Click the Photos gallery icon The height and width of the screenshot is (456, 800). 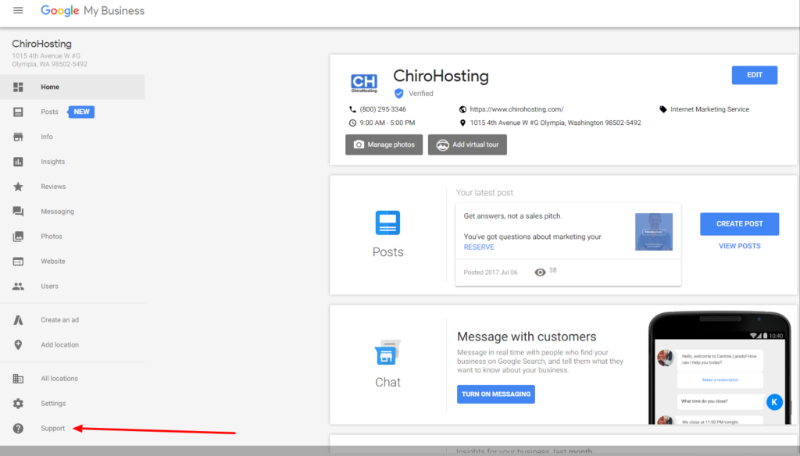tap(18, 237)
